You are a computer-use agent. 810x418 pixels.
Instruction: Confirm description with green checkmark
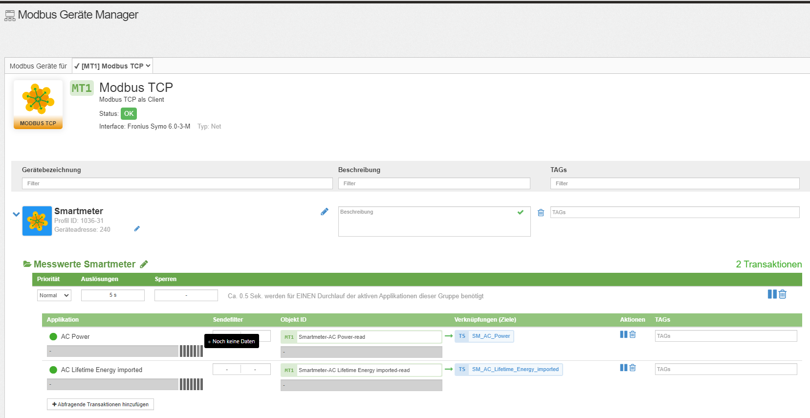coord(521,212)
